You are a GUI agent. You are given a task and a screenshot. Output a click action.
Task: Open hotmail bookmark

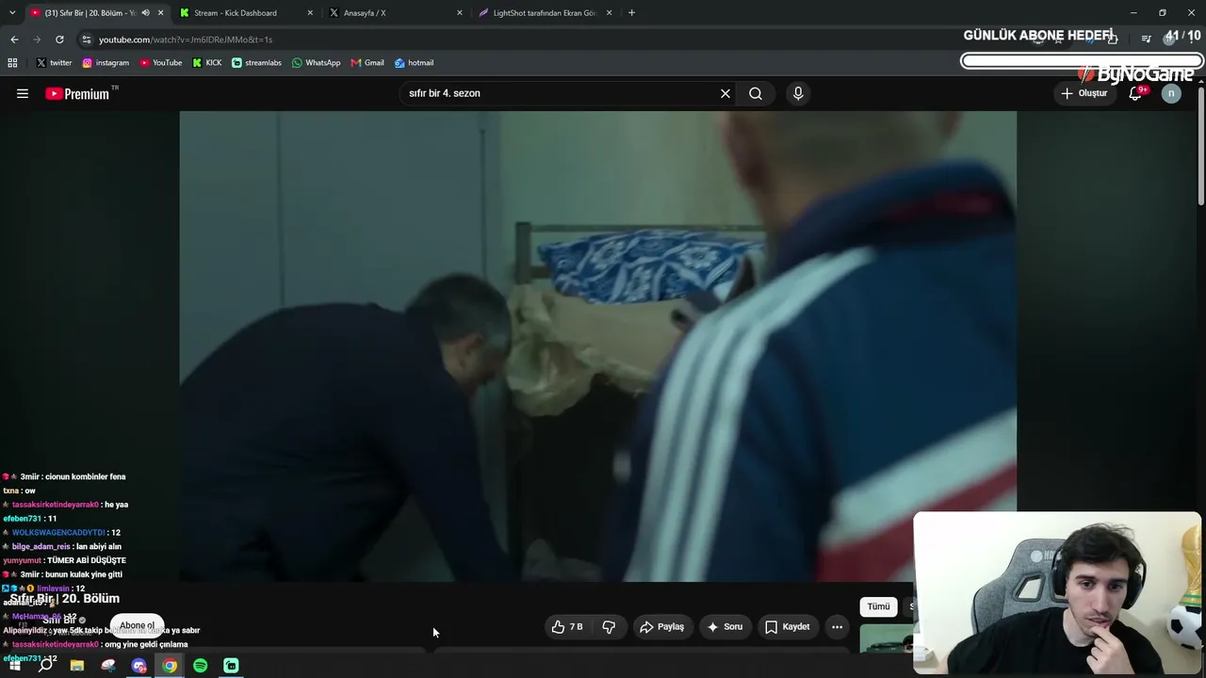click(414, 63)
